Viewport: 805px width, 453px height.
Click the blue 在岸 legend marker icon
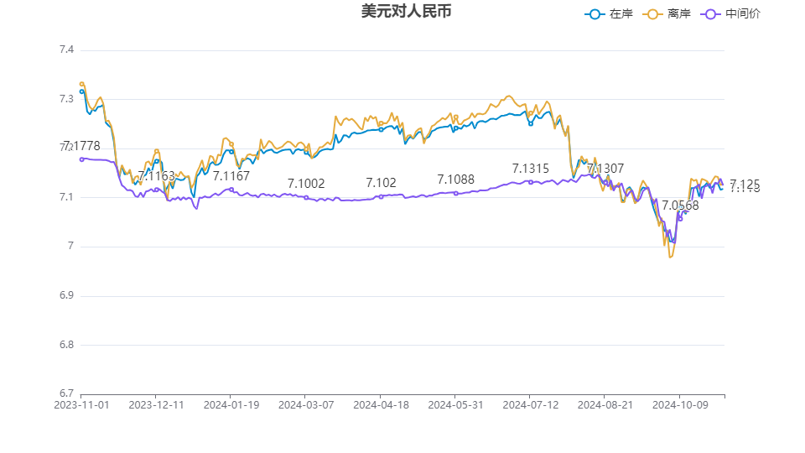pos(595,14)
